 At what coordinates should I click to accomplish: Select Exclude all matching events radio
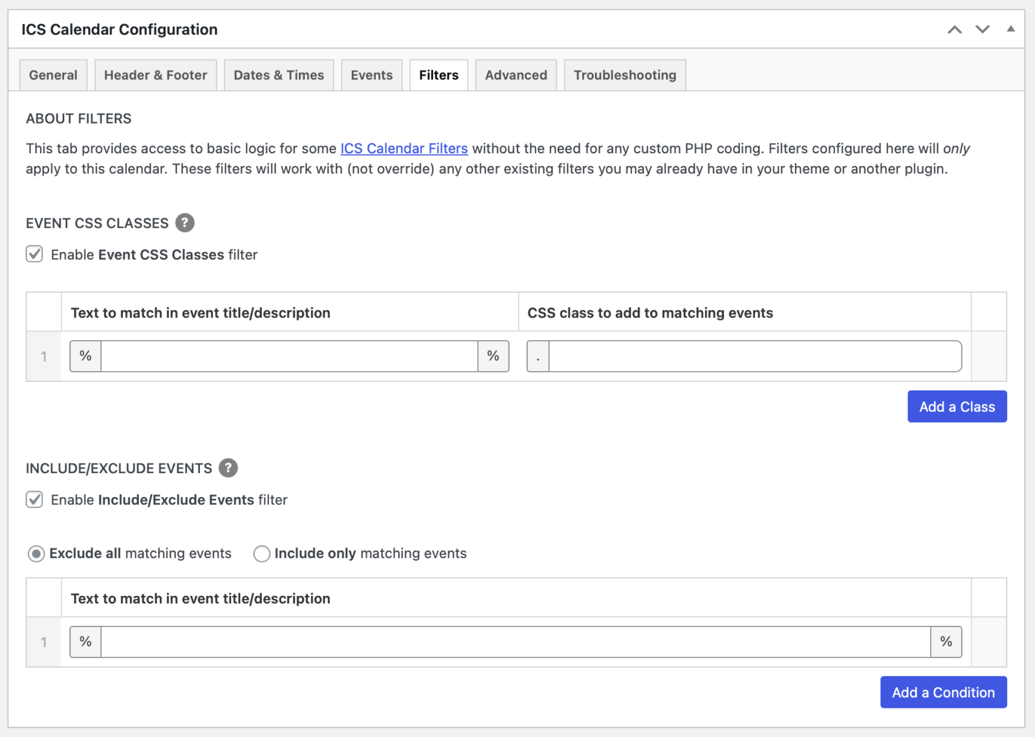[x=36, y=554]
